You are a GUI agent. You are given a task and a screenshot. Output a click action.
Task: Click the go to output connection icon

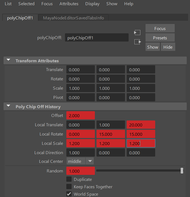pyautogui.click(x=137, y=42)
